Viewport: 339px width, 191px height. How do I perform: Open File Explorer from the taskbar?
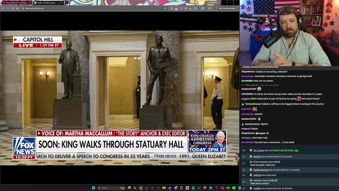coord(164,188)
